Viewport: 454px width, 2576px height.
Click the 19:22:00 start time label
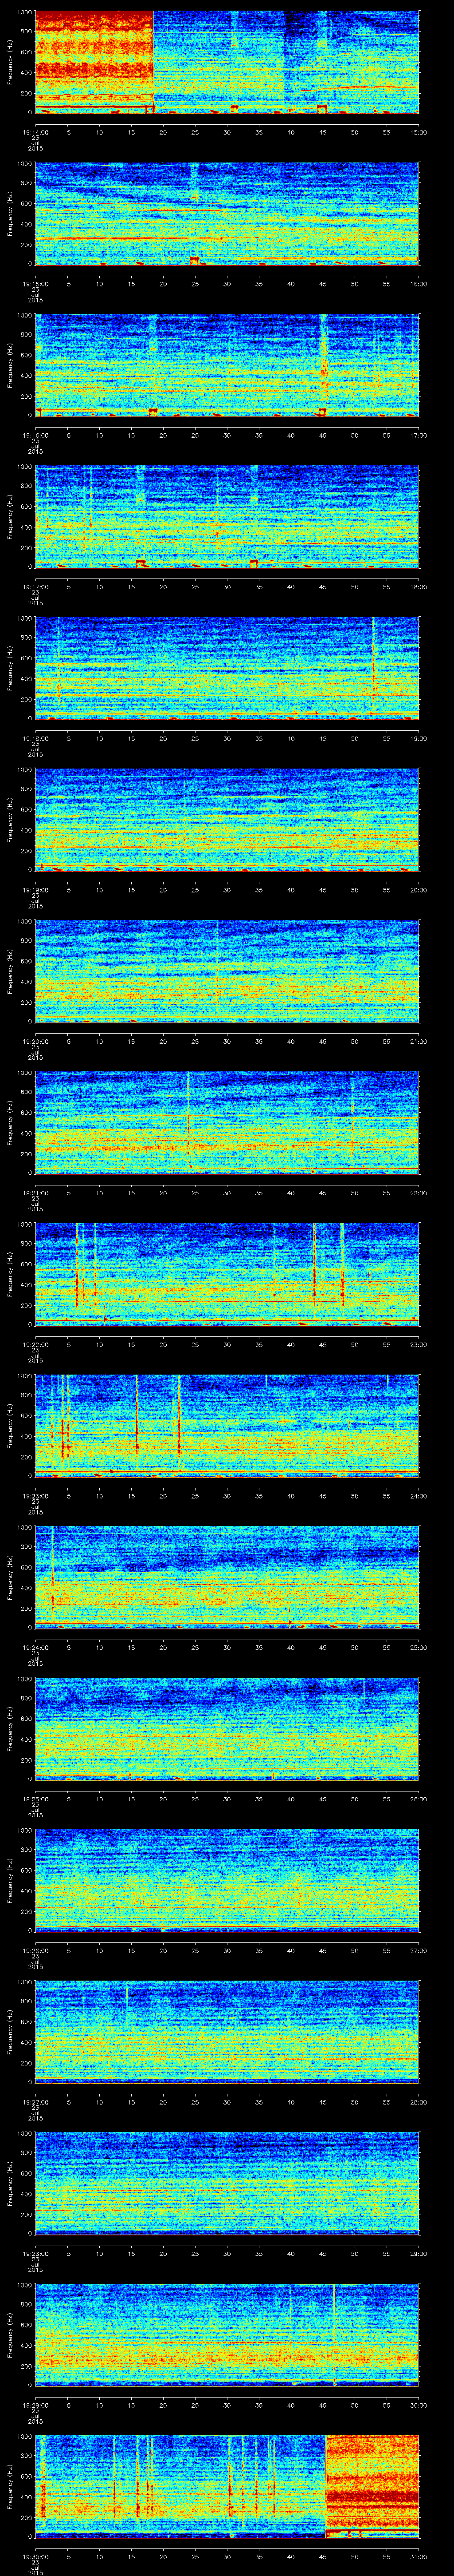point(35,1344)
